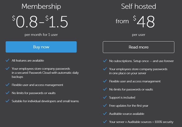Viewport: 182px width, 127px height.
Task: Click checkmark beside Suitable for individual developers
Action: (x=8, y=101)
